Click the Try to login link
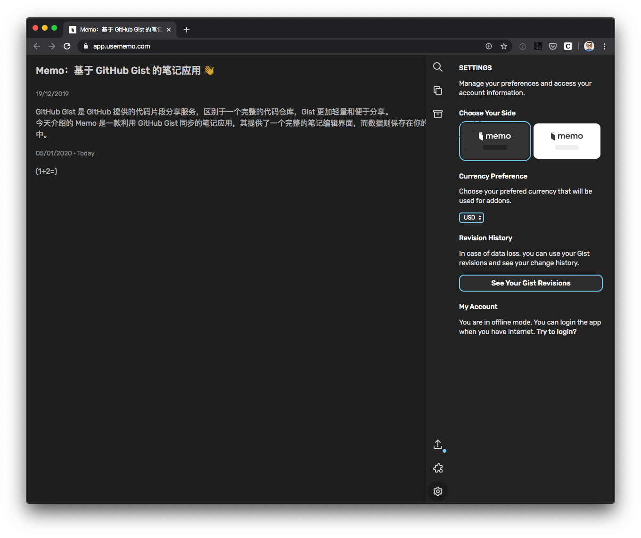The image size is (641, 538). point(556,331)
